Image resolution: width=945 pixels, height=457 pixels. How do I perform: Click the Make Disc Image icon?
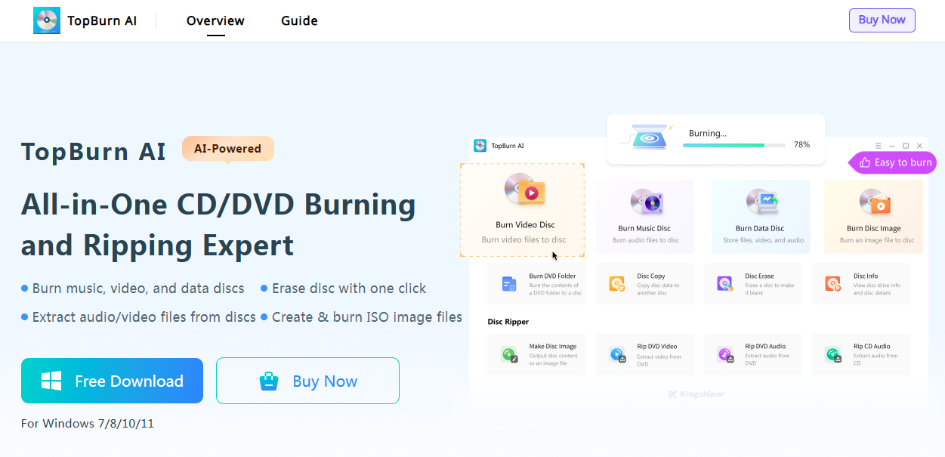(x=508, y=354)
